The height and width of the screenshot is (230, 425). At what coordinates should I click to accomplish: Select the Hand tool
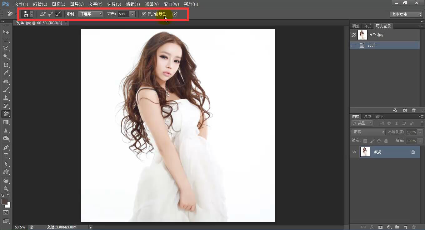click(x=6, y=180)
